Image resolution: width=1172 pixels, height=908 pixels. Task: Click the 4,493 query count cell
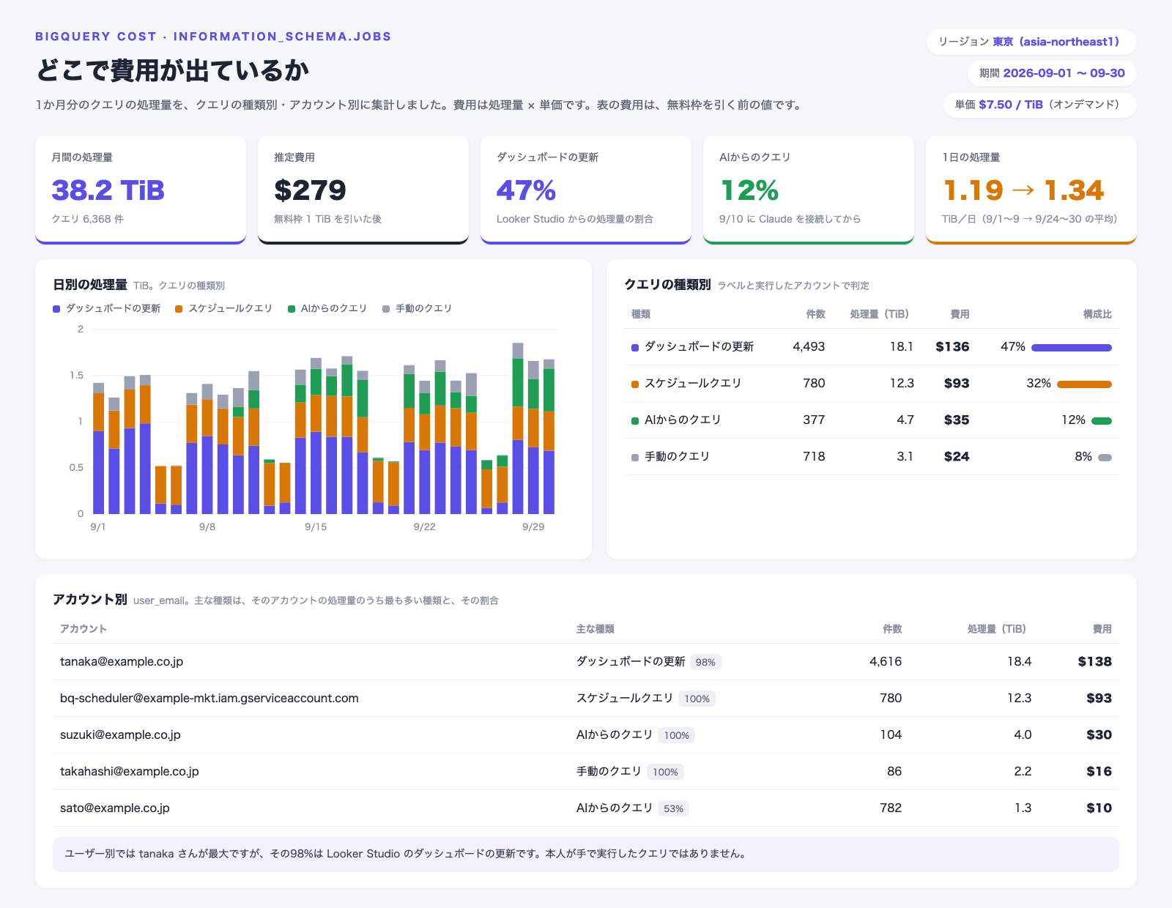tap(809, 347)
